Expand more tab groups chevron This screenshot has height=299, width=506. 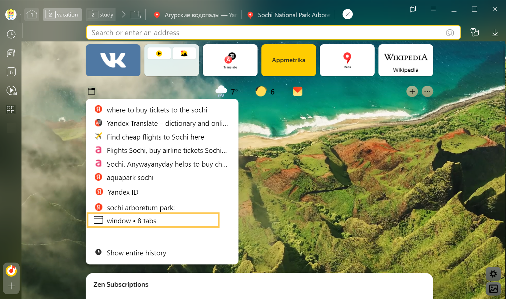click(x=124, y=15)
